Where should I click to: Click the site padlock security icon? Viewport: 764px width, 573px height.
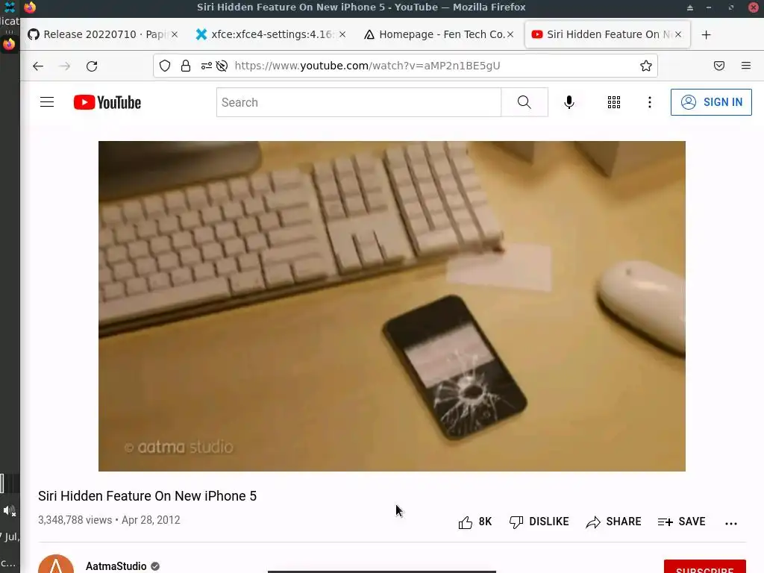pos(186,66)
